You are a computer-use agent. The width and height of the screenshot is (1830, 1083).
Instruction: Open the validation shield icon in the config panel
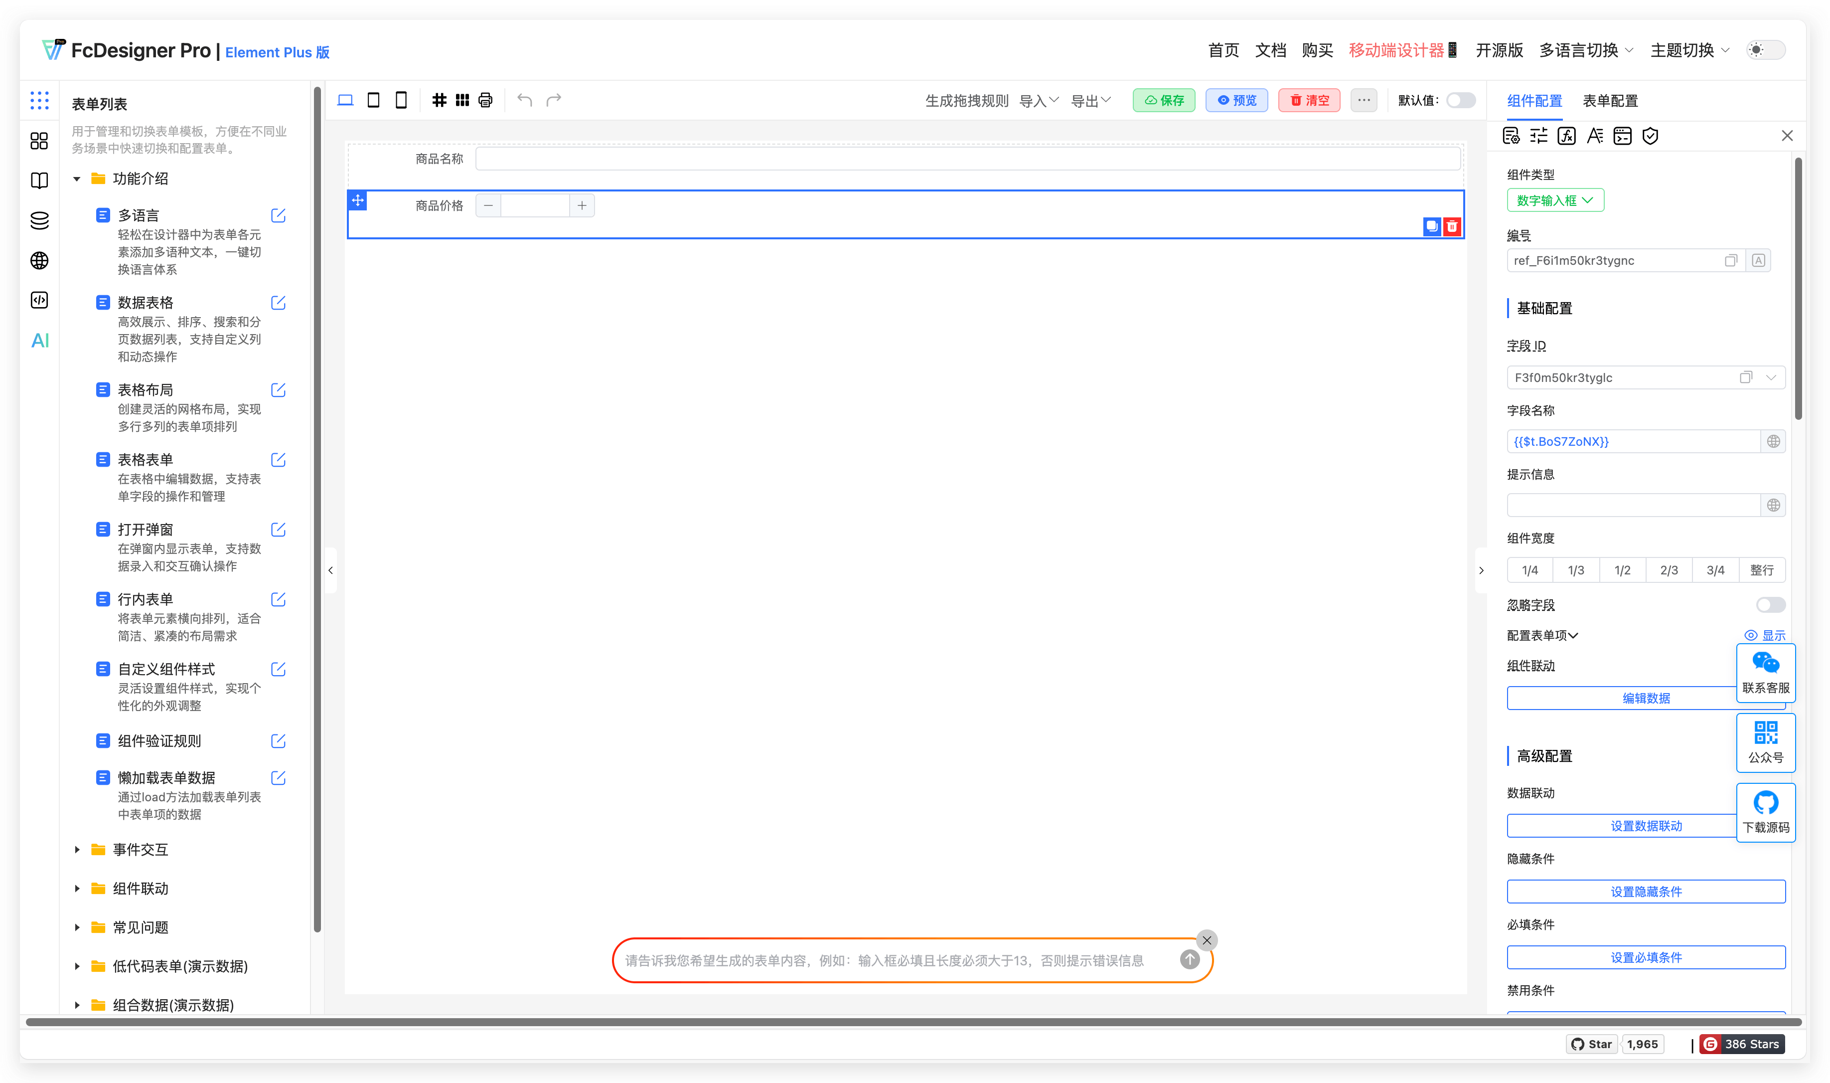coord(1651,136)
